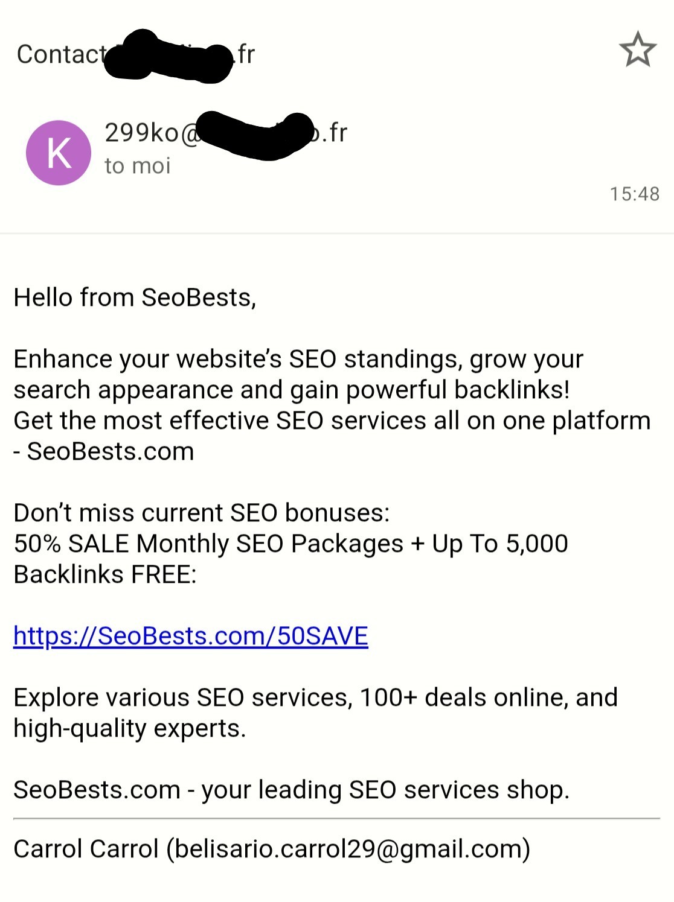Tap the 'Enhance your website's SEO standings' line
Screen dimensions: 674x902
[x=298, y=359]
